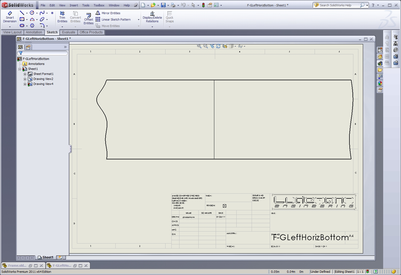Expand the Drawing View2 node
This screenshot has height=275, width=401.
[x=25, y=79]
